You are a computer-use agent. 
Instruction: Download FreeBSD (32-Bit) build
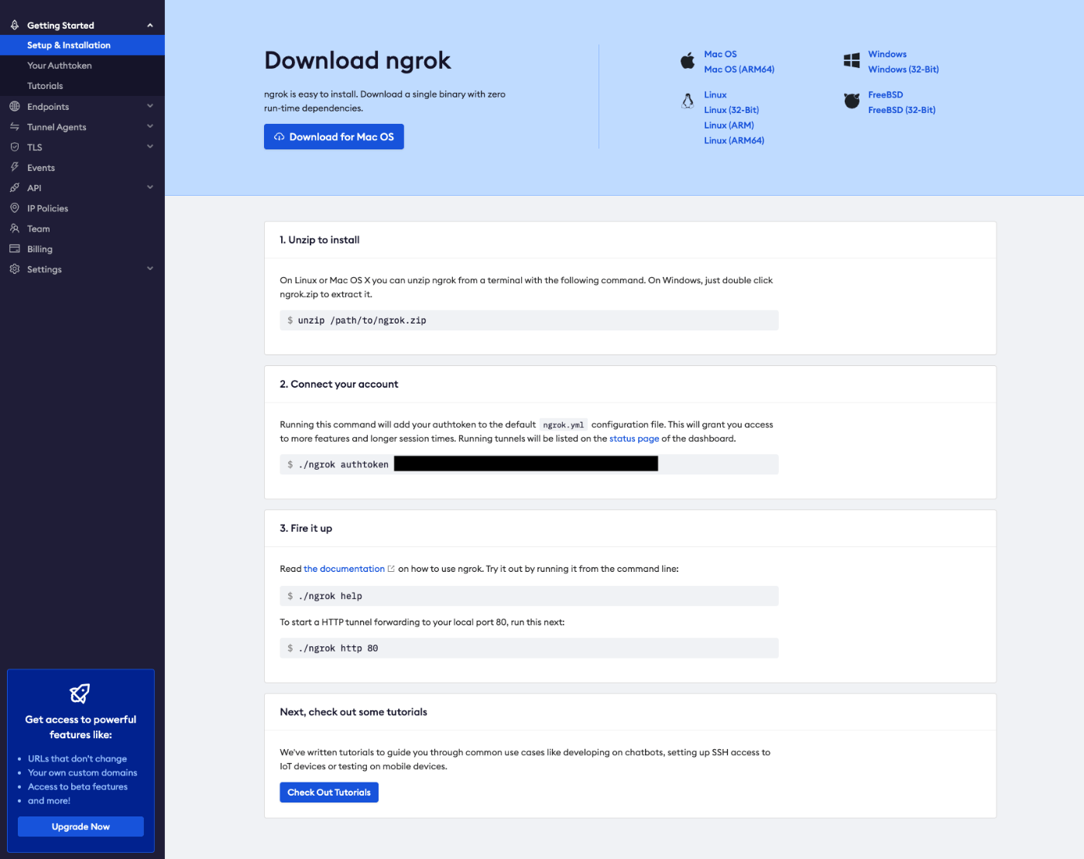coord(902,110)
